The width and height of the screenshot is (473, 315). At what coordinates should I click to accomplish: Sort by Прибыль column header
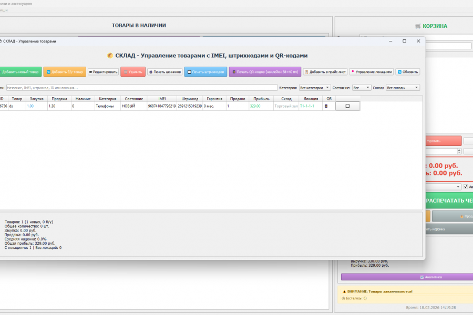point(261,99)
